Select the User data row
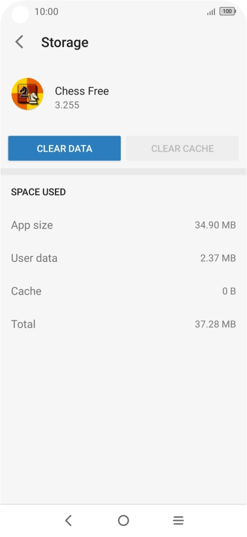Screen dimensions: 247x537 click(123, 258)
